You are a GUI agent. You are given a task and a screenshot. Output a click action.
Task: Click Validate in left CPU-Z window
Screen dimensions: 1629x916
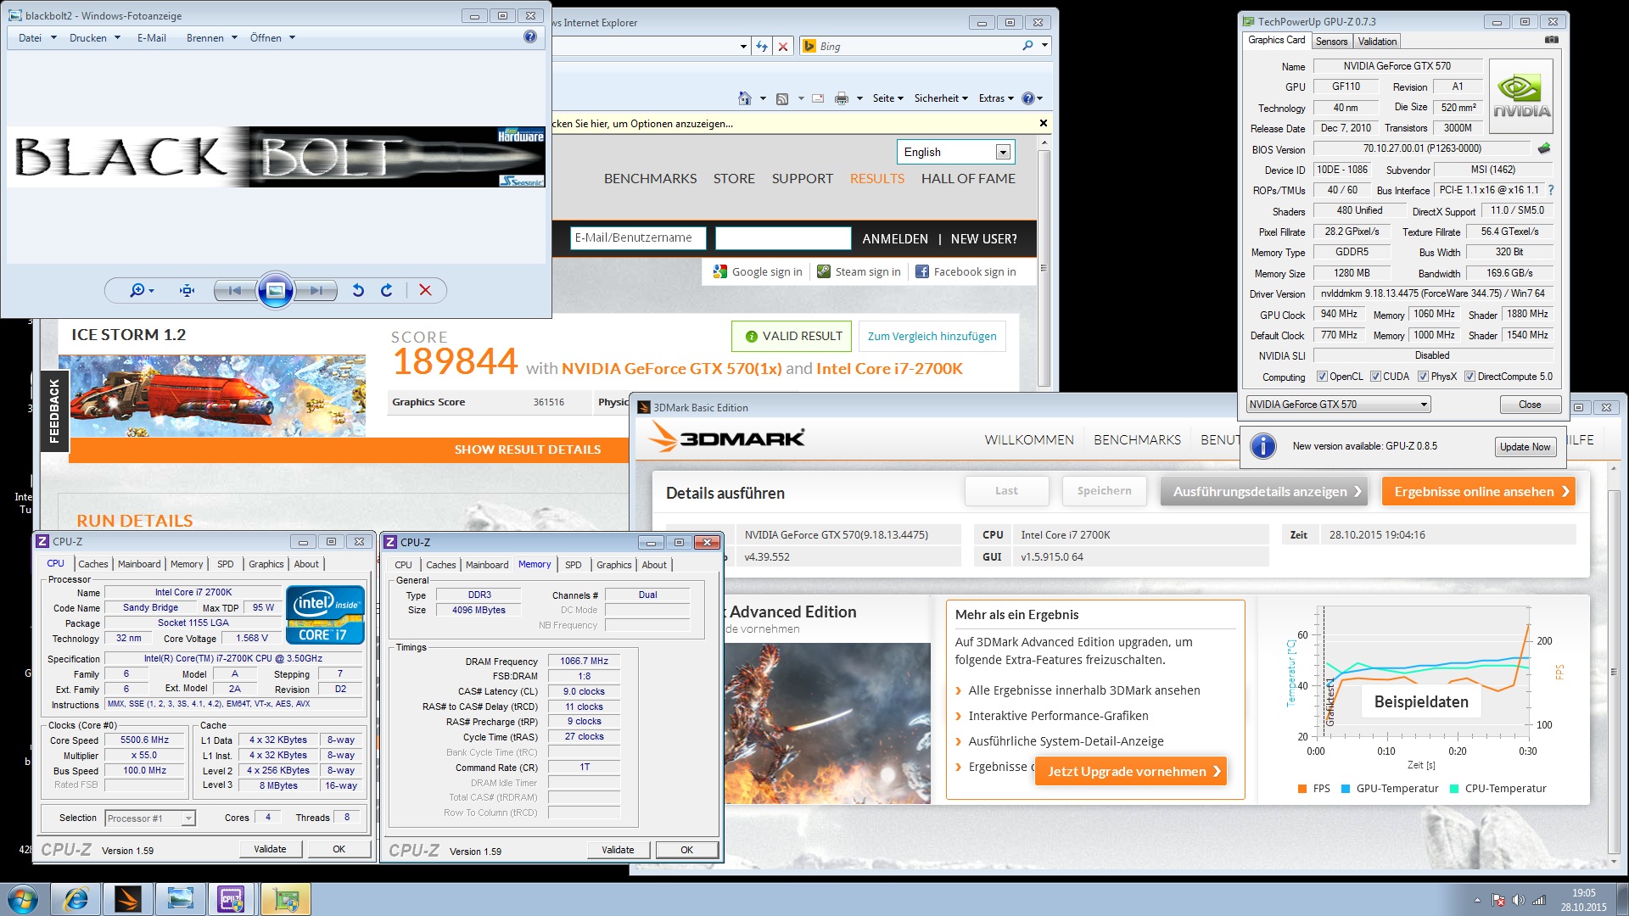tap(270, 849)
